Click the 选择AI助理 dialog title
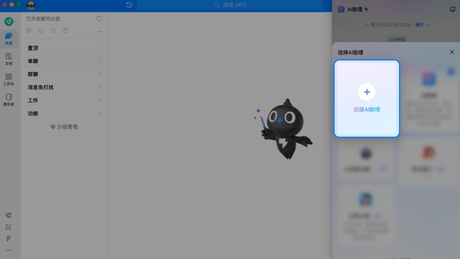 pyautogui.click(x=350, y=52)
